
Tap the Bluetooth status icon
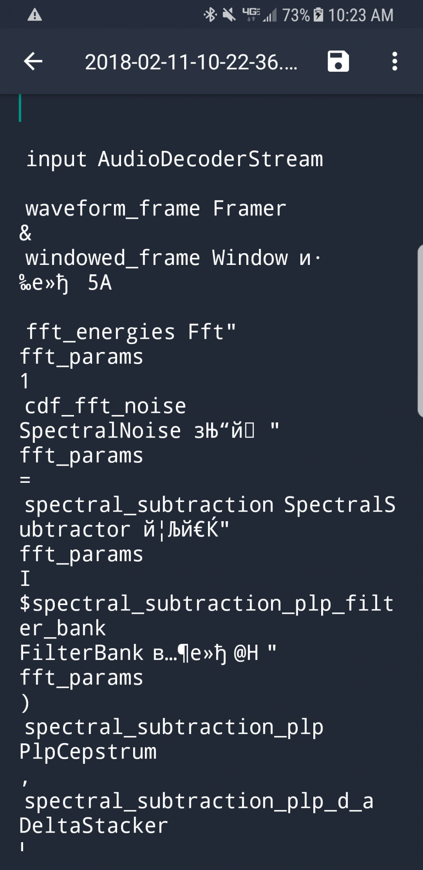coord(210,15)
